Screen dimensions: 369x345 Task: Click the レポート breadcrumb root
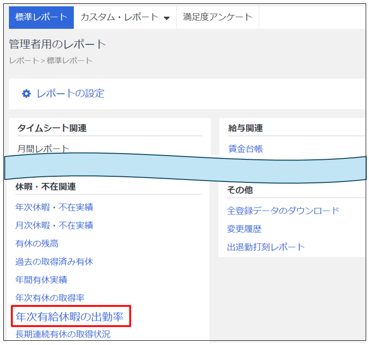coord(24,61)
